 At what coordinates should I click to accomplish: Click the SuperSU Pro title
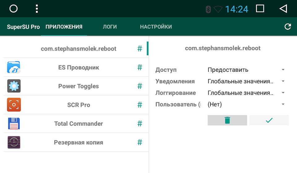click(23, 27)
